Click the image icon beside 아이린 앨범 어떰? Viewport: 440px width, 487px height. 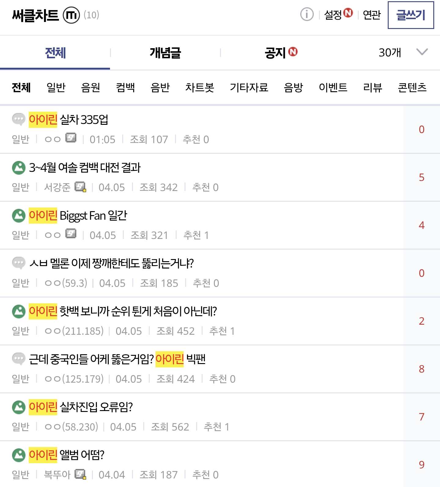coord(19,455)
